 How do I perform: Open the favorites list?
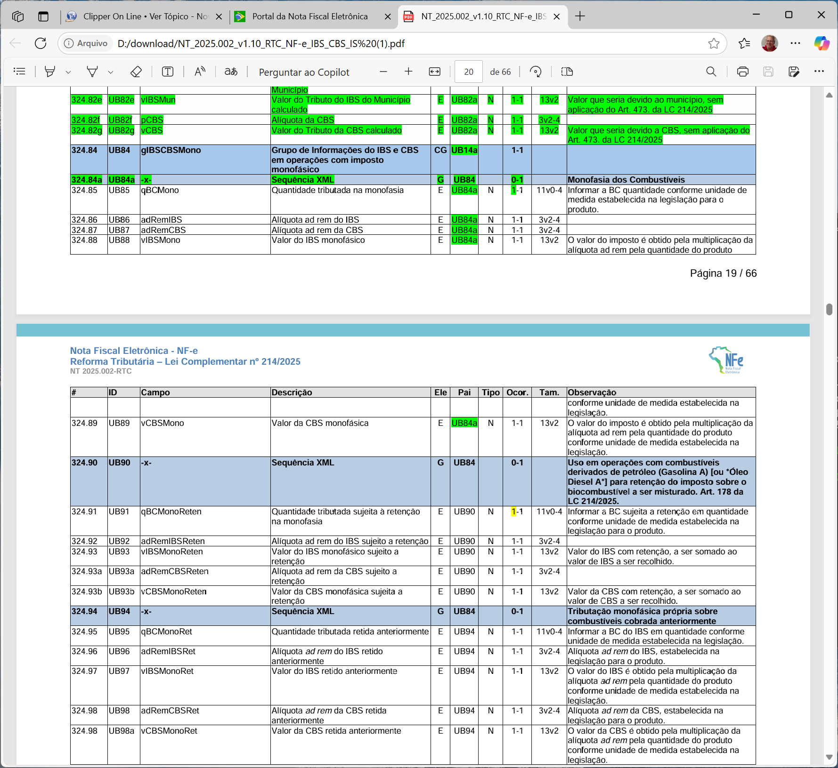[x=745, y=44]
